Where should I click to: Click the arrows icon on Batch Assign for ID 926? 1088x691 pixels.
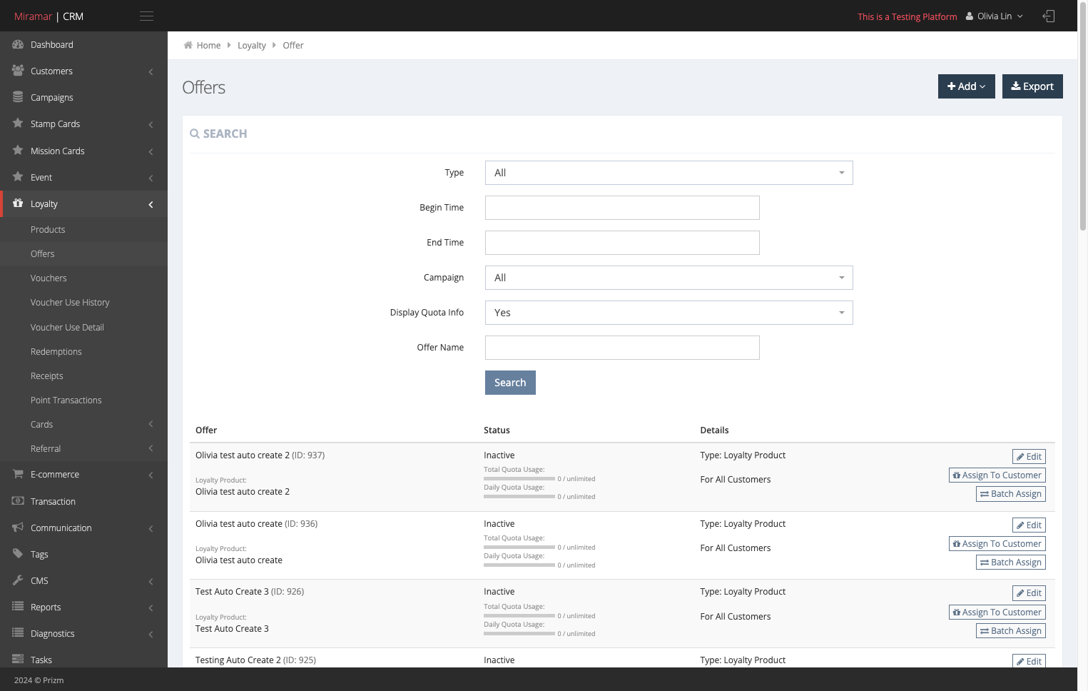[x=985, y=631]
